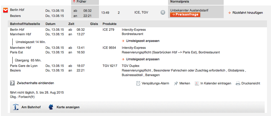Click the reservation R icon

coord(163,13)
